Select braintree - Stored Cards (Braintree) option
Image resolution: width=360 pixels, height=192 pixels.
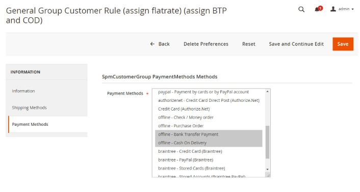pos(209,169)
